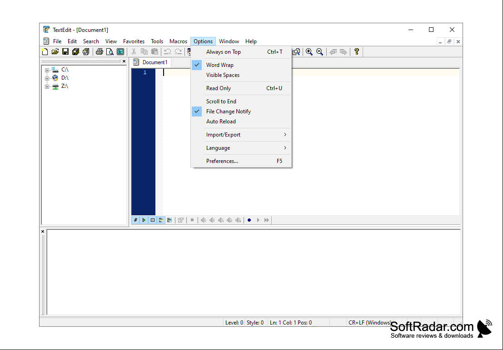The width and height of the screenshot is (503, 350).
Task: Click the Cut scissors icon
Action: (x=134, y=52)
